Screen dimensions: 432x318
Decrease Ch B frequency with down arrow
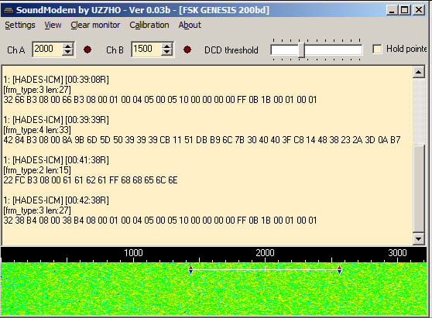pyautogui.click(x=166, y=53)
